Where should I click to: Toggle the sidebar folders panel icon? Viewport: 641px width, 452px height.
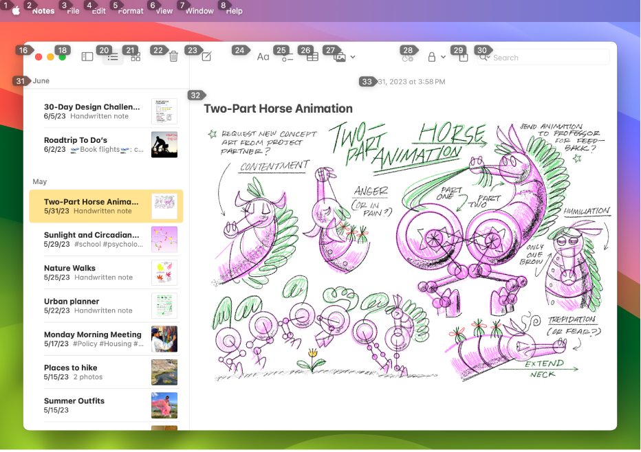click(87, 57)
